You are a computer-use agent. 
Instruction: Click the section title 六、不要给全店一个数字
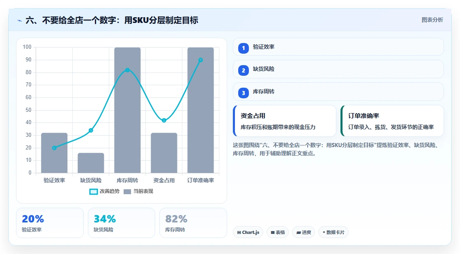tap(112, 20)
